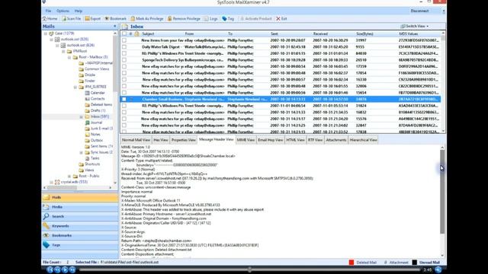Open the Logs tool
Screen dimensions: 488x274
(x=210, y=18)
